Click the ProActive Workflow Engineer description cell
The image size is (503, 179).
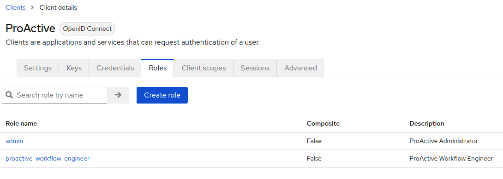[x=451, y=159]
